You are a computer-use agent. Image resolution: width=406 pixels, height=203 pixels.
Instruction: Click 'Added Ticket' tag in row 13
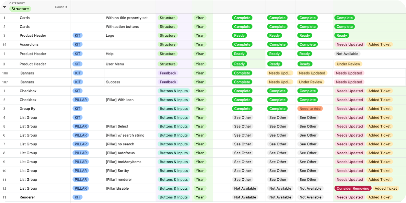tap(380, 197)
